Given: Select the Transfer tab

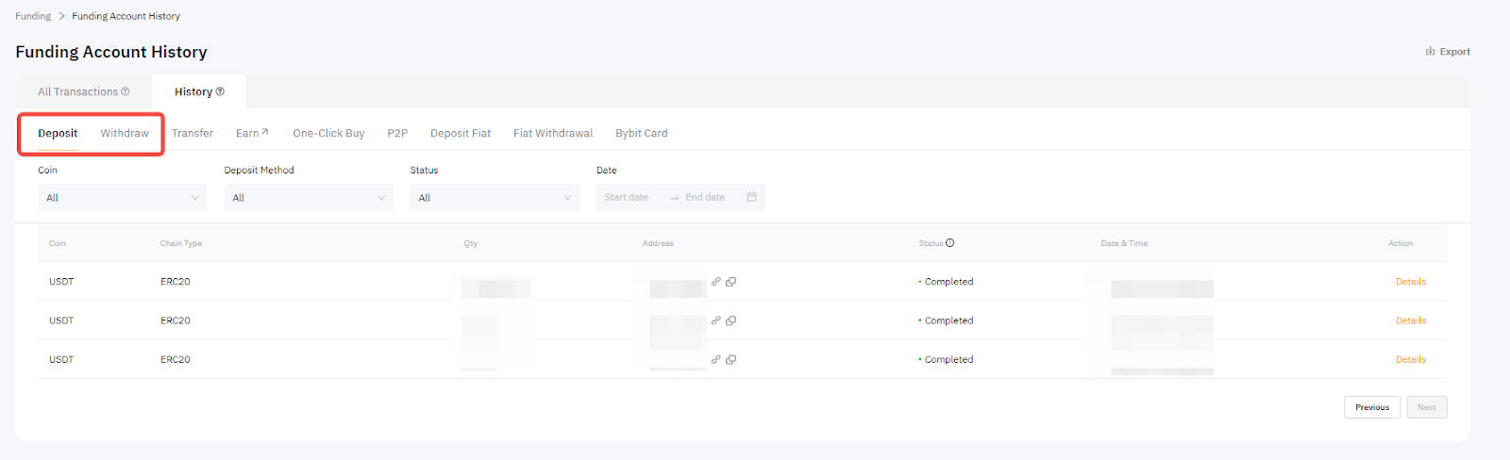Looking at the screenshot, I should click(193, 133).
